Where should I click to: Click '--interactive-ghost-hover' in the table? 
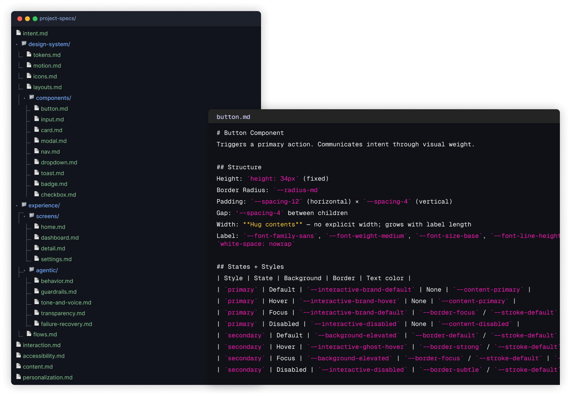357,347
